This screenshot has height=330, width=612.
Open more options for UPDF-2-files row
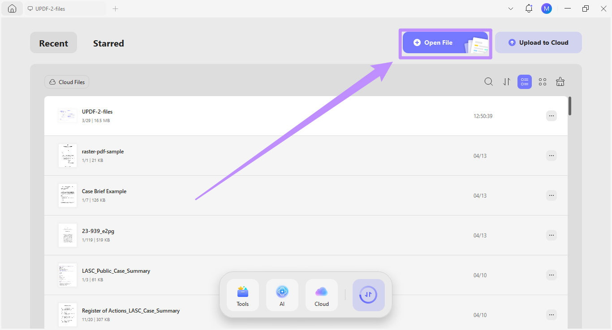(552, 116)
